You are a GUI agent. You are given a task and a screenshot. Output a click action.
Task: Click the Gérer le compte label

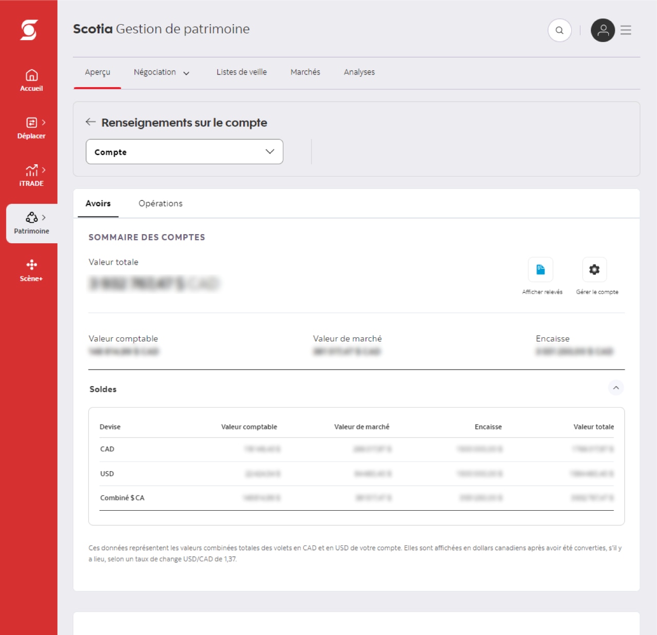[597, 292]
